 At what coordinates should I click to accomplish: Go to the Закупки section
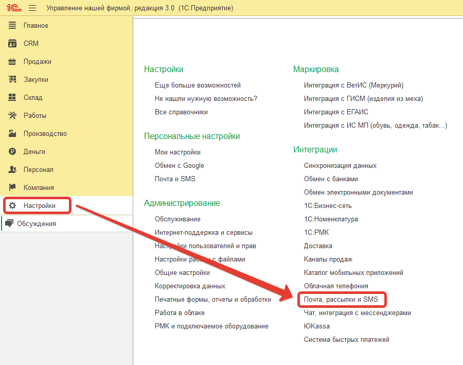(x=36, y=79)
